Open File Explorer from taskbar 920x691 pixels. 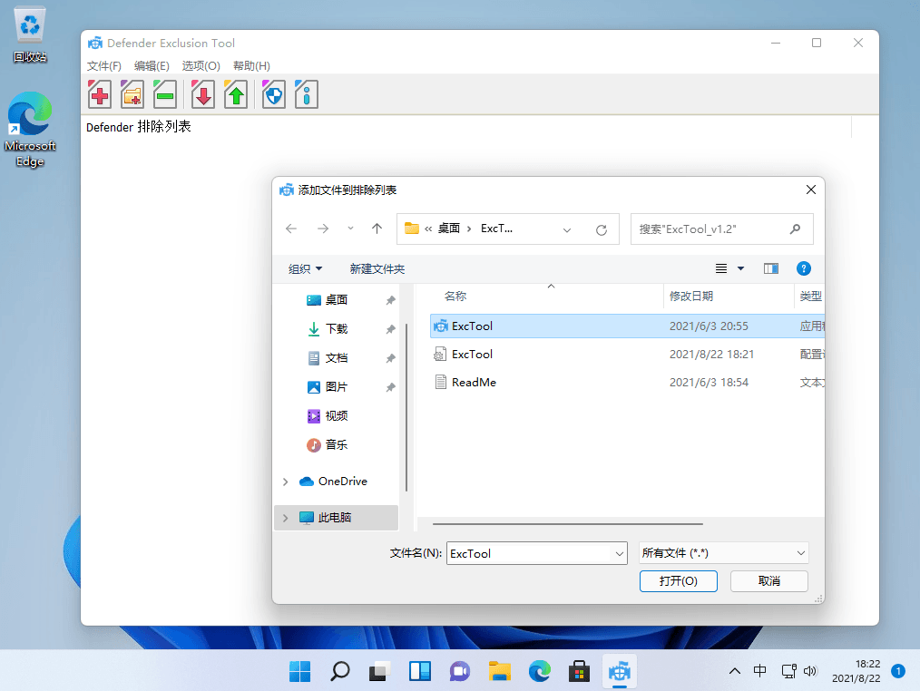click(x=499, y=671)
